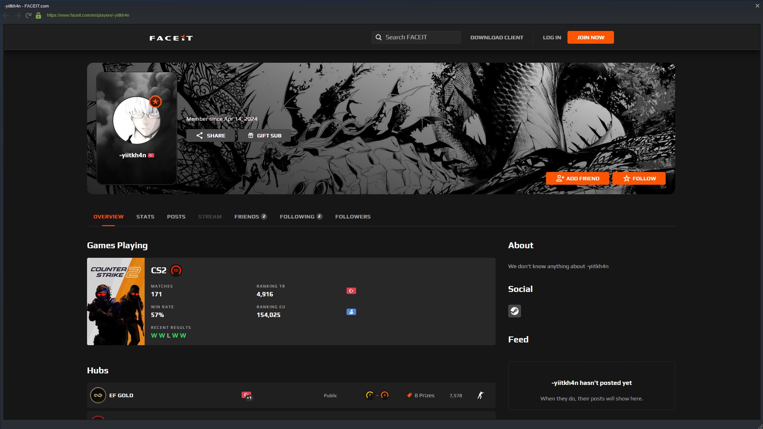Click the FACEIT logo
Screen dimensions: 763x429
tap(171, 38)
